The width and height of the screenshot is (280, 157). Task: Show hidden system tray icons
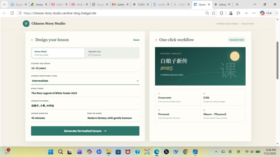click(216, 152)
